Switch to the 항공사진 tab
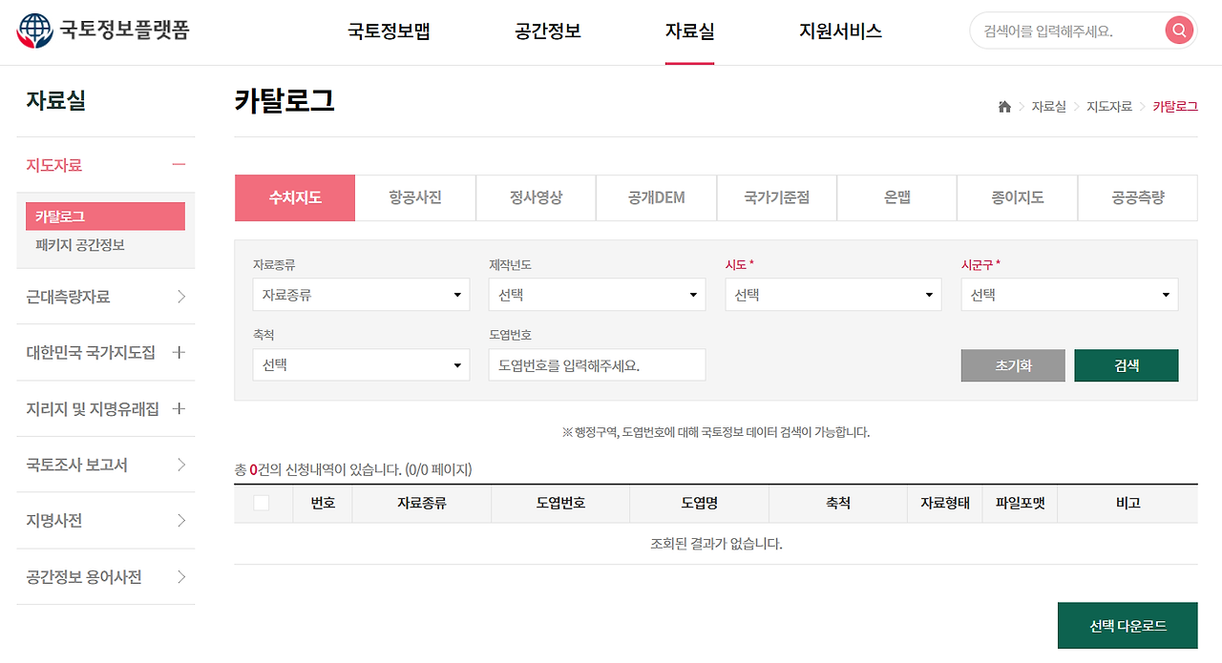Screen dimensions: 1222x663 [x=415, y=197]
